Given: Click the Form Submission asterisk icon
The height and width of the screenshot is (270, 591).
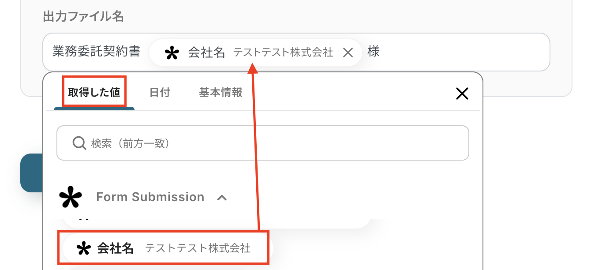Looking at the screenshot, I should 71,197.
